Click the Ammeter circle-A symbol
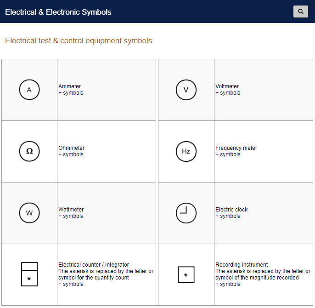Viewport: 315px width, 308px height. [x=29, y=90]
